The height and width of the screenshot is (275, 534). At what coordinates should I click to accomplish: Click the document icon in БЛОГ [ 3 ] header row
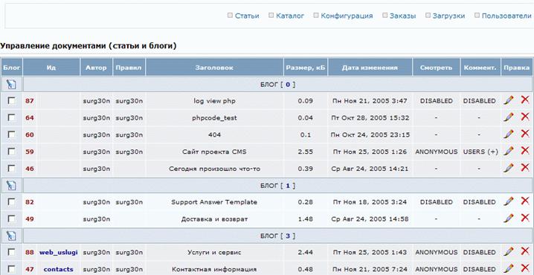[x=11, y=236]
